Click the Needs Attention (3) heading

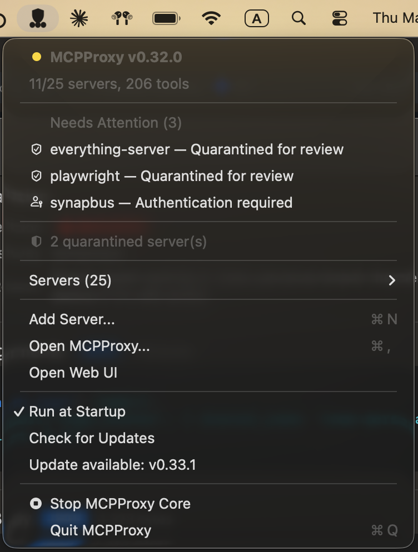coord(116,123)
